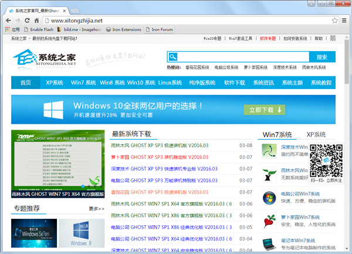The image size is (352, 254).
Task: Open 雨林木风 GHOST XP SP3 极速装机版 link
Action: (x=160, y=145)
